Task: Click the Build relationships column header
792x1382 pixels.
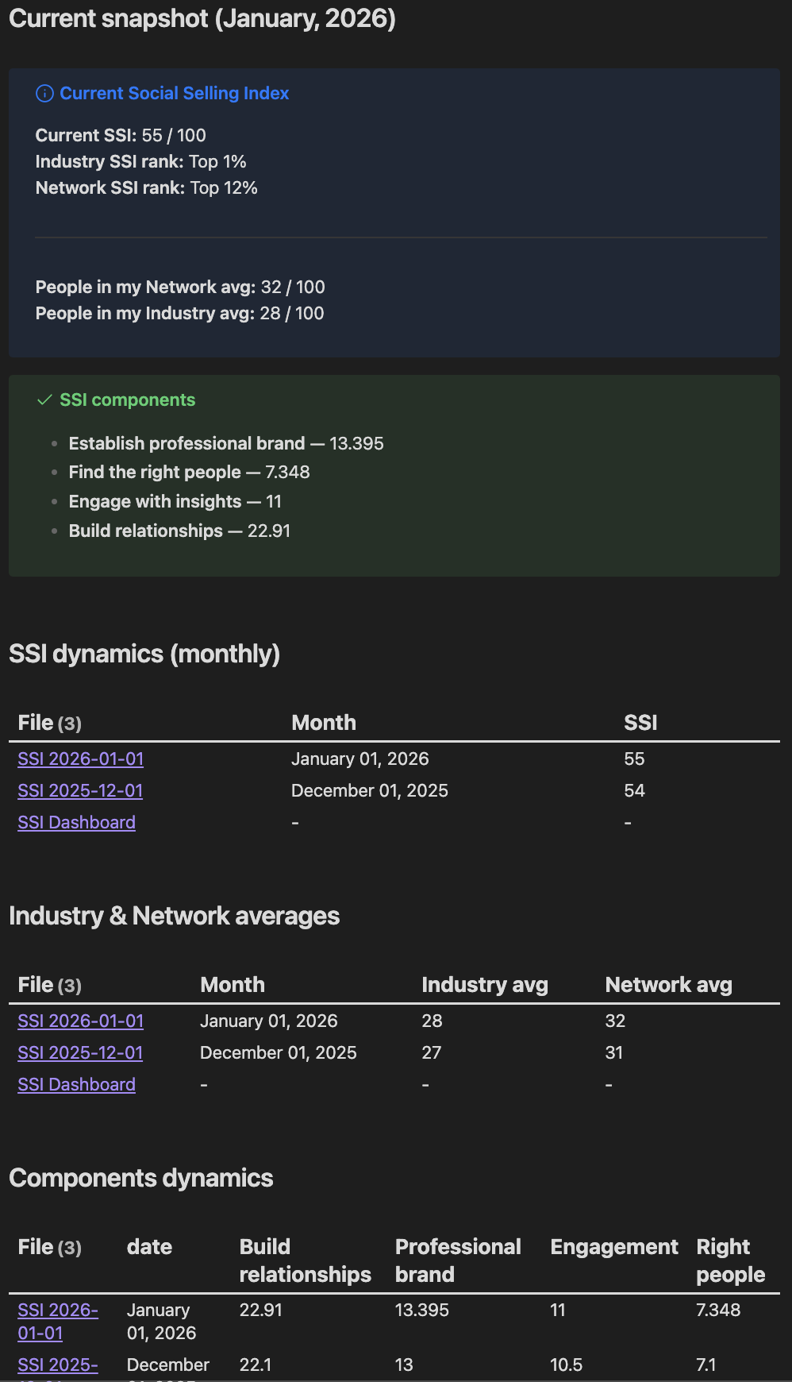Action: (305, 1260)
